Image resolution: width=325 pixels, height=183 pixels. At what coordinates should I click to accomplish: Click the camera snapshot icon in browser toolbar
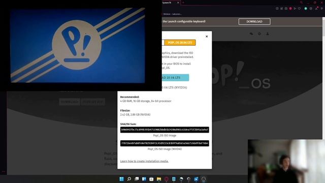286,9
